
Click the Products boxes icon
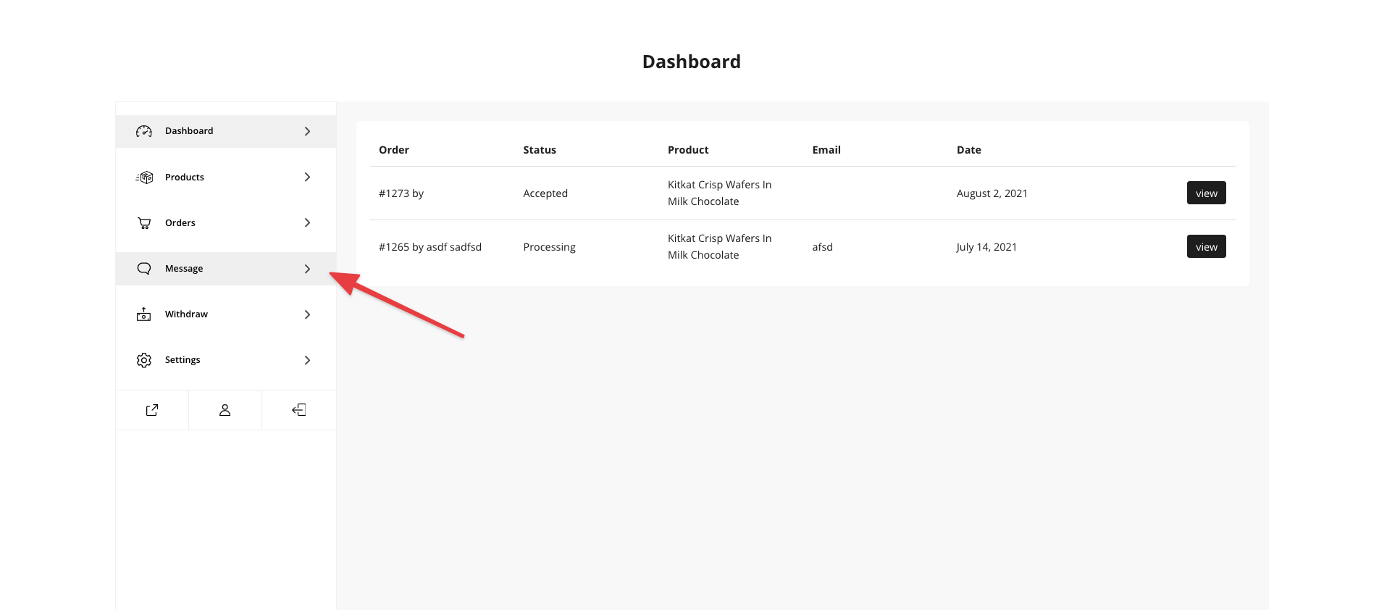pyautogui.click(x=145, y=177)
